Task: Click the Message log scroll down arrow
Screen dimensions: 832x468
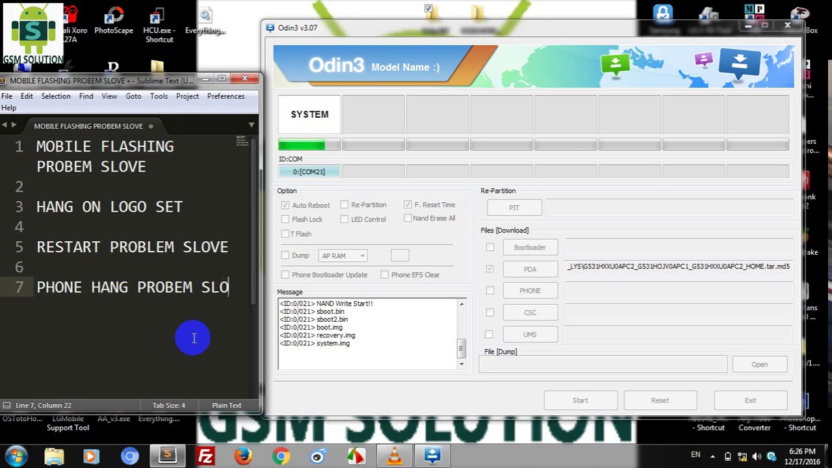Action: tap(461, 364)
